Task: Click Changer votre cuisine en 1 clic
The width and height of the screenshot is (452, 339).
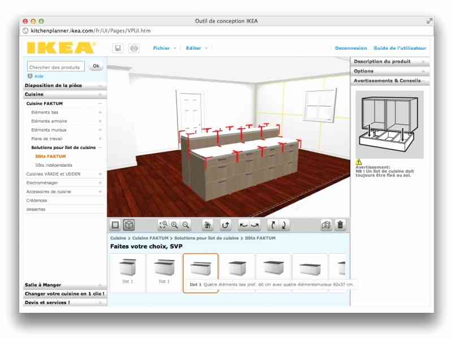Action: click(x=64, y=294)
